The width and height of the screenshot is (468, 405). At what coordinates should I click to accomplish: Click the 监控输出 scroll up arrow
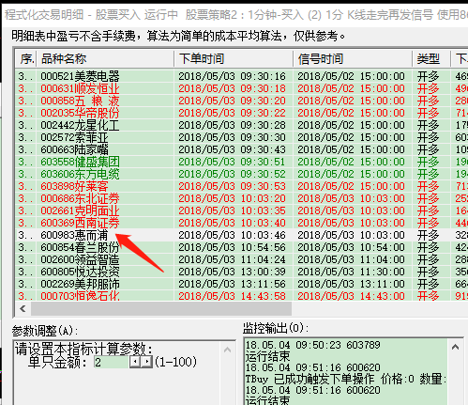click(455, 347)
